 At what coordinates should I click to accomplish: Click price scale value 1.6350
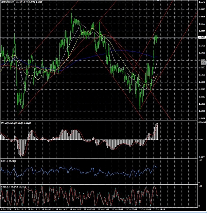pos(202,67)
